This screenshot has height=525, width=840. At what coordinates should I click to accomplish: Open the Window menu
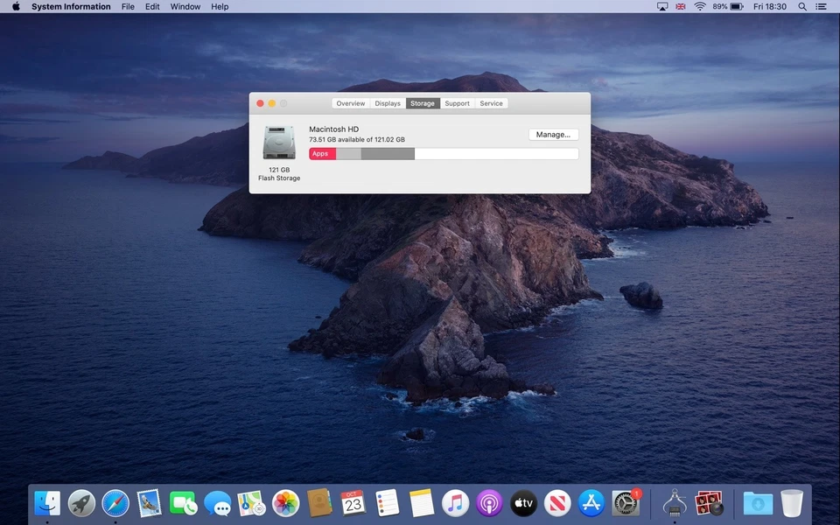tap(185, 6)
